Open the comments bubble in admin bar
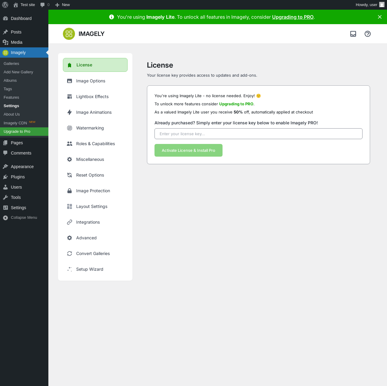Screen dimensions: 387x386 [x=43, y=5]
